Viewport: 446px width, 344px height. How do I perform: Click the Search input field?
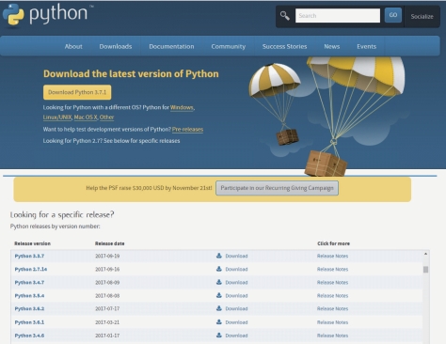(338, 15)
